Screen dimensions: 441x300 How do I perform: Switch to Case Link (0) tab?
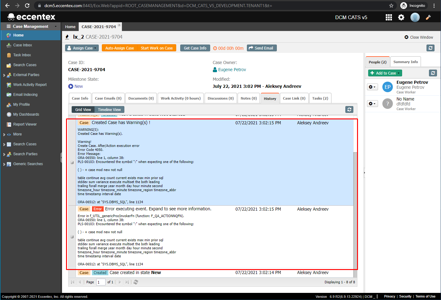pyautogui.click(x=294, y=98)
